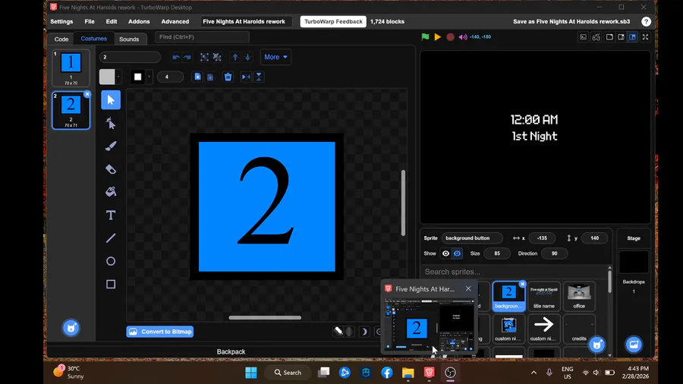Viewport: 683px width, 384px height.
Task: Redo the costume edit
Action: (x=187, y=57)
